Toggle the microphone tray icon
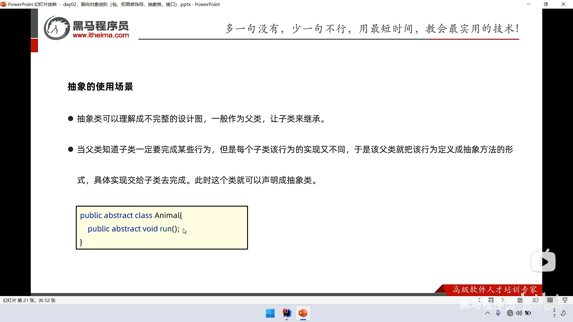 (498, 313)
